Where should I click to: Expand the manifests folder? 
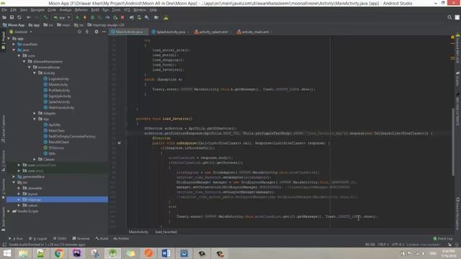click(x=14, y=45)
